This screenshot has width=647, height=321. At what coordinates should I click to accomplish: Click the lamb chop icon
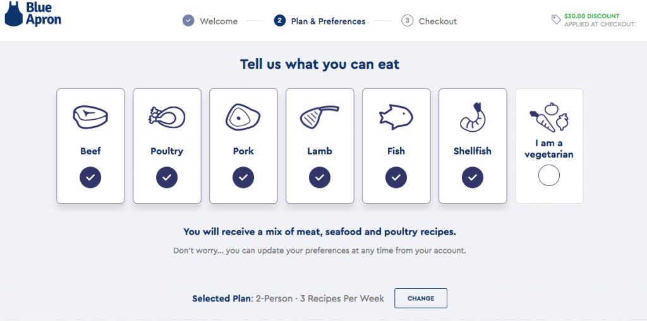pos(319,117)
